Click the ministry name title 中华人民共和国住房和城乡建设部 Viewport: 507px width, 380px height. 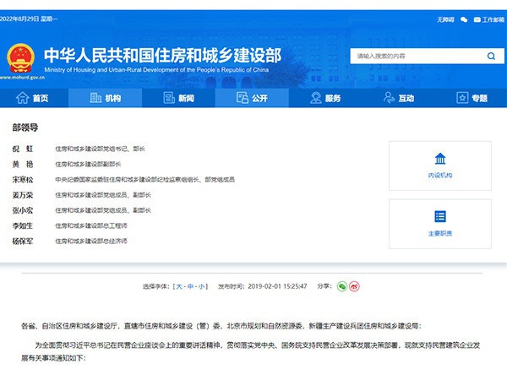(x=162, y=55)
